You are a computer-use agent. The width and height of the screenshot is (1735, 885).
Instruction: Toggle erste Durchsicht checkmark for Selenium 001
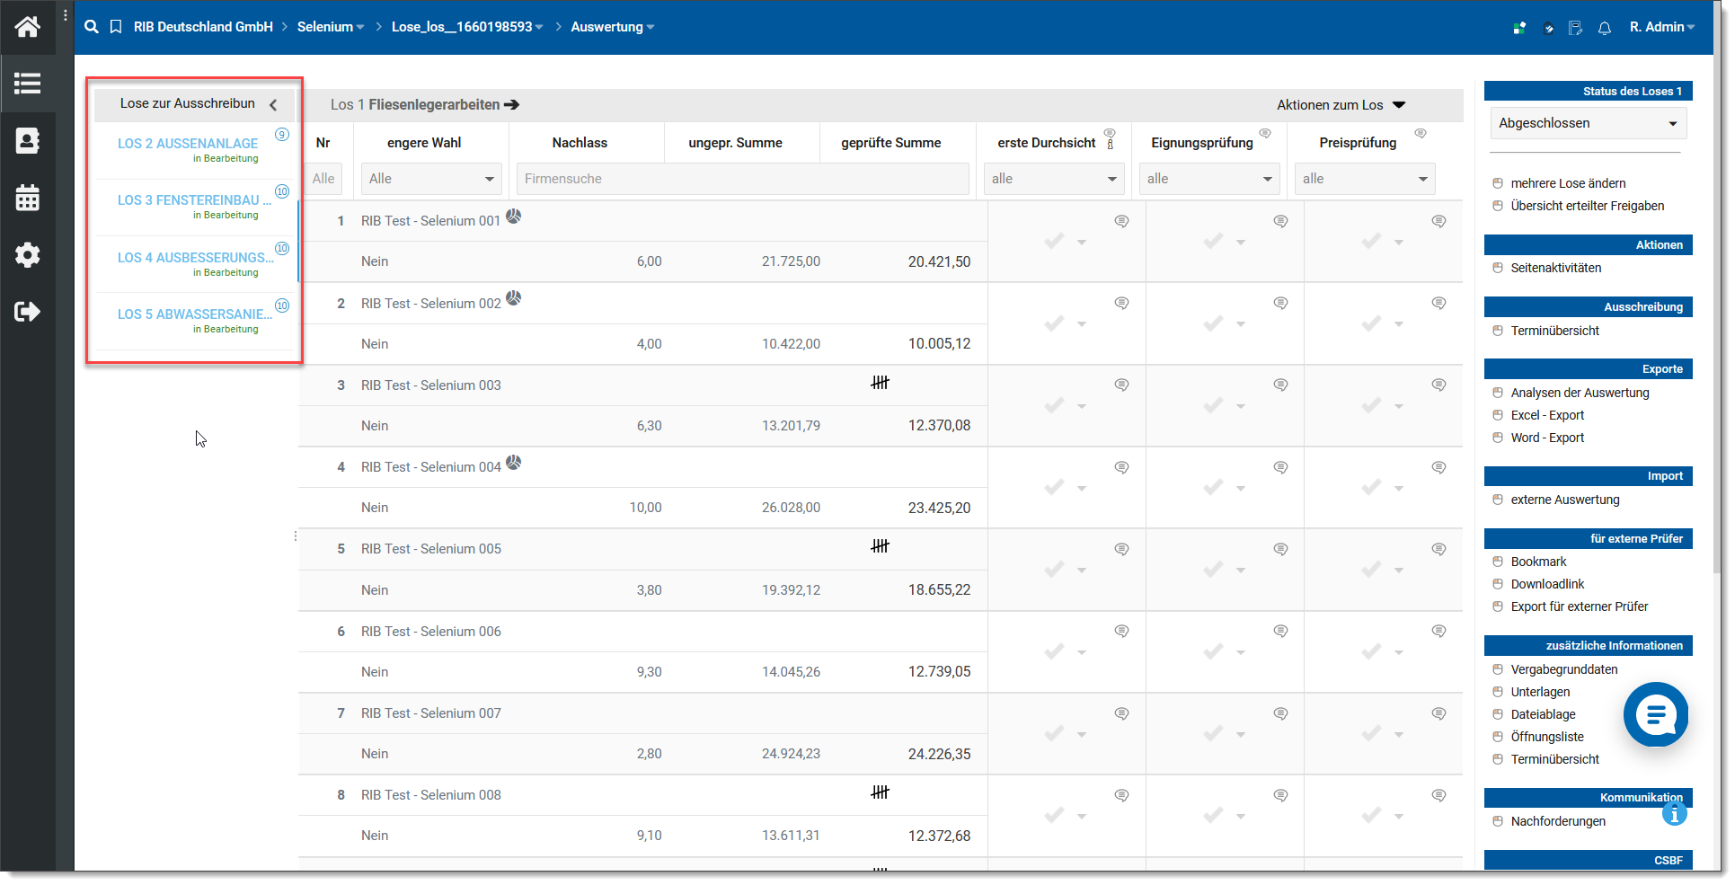point(1055,241)
